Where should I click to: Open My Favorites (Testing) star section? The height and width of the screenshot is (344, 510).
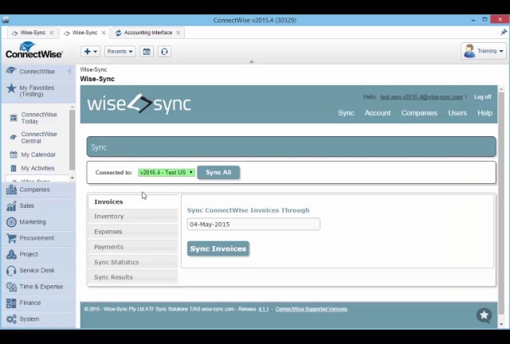[37, 91]
